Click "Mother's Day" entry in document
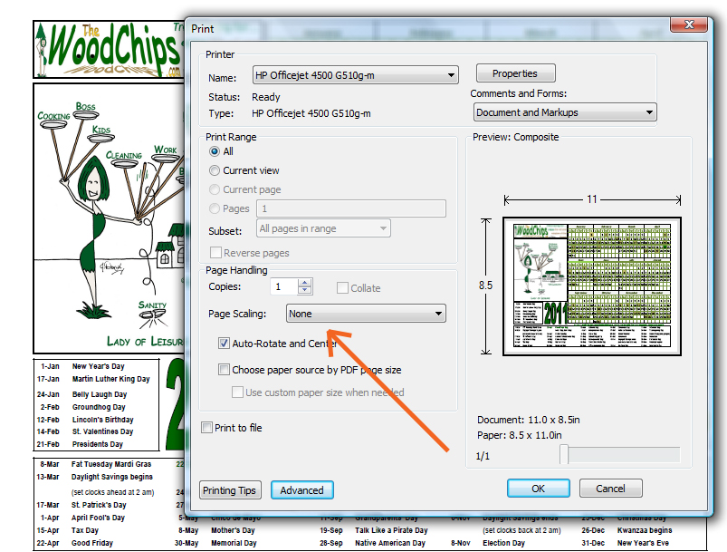 [x=233, y=530]
